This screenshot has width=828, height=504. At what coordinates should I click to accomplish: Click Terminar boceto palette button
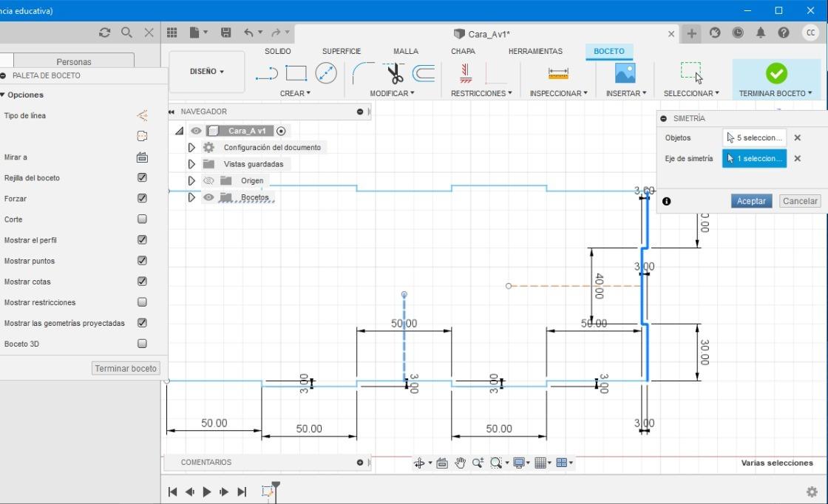(x=126, y=368)
